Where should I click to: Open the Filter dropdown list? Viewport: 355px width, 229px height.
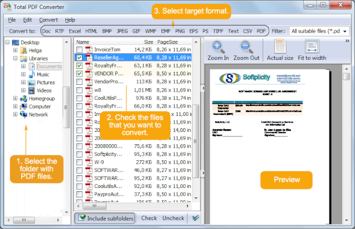(x=345, y=31)
